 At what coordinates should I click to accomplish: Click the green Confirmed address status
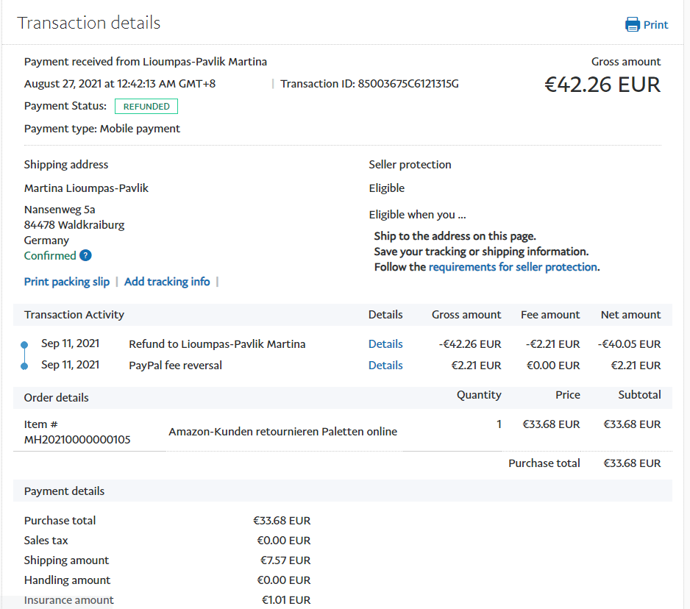point(50,256)
